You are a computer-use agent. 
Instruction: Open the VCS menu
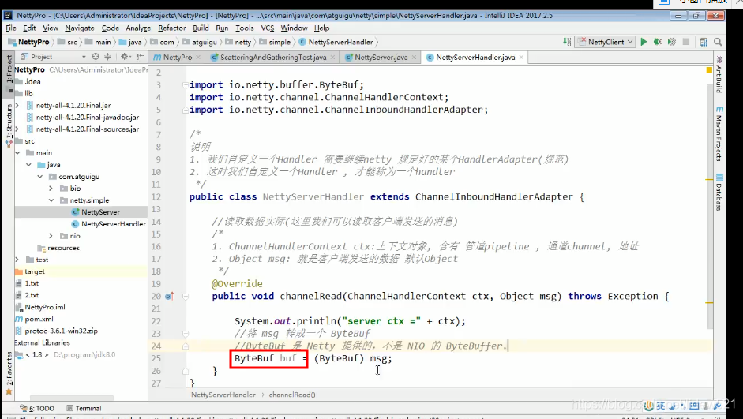point(267,28)
